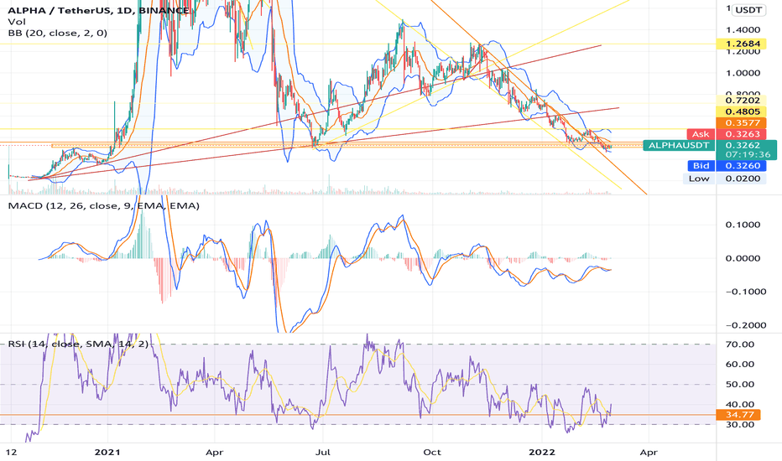This screenshot has height=461, width=782.
Task: Click the countdown timer 07:19:36
Action: pos(747,155)
